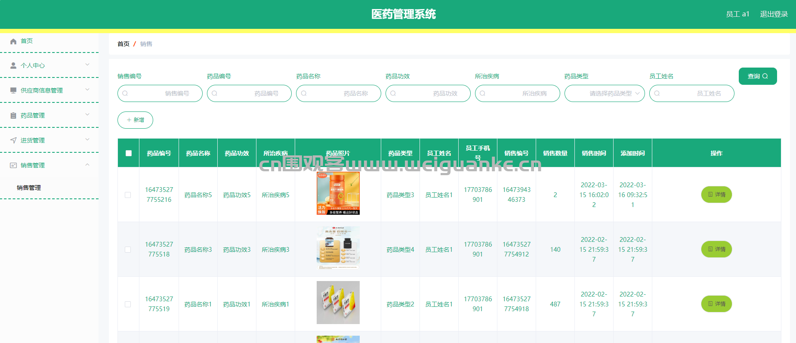Click the 查询 search button

tap(757, 76)
